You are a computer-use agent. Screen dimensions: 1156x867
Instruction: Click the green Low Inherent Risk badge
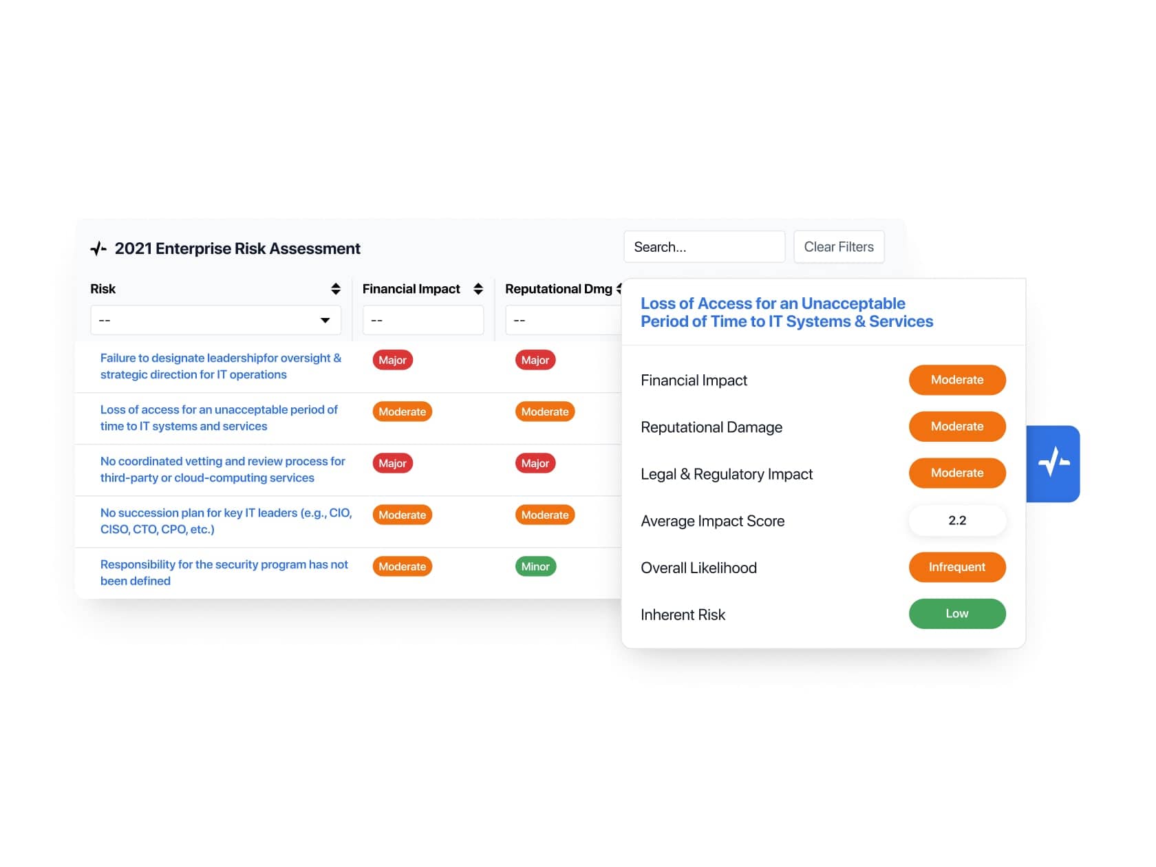tap(956, 614)
